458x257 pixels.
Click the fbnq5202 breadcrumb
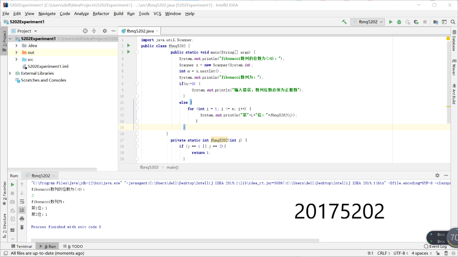[x=149, y=167]
